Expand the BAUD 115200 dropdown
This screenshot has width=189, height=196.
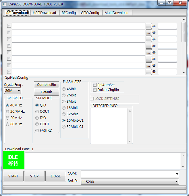130,182
